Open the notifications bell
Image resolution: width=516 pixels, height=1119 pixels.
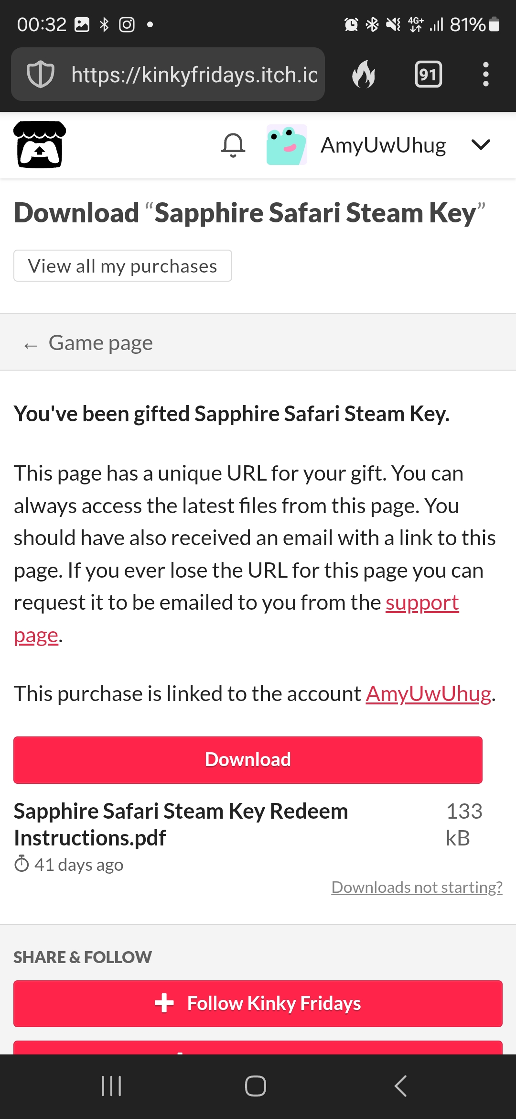click(x=233, y=145)
